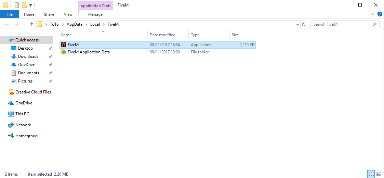The width and height of the screenshot is (384, 178).
Task: Expand the ribbon with chevron arrow
Action: click(372, 14)
